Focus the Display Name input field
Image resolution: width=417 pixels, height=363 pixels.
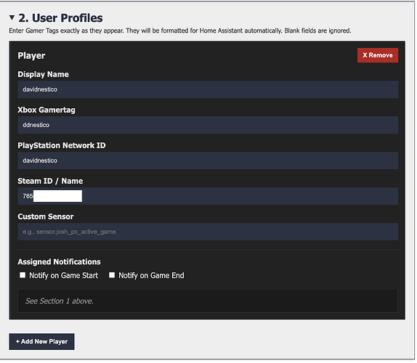[x=208, y=89]
